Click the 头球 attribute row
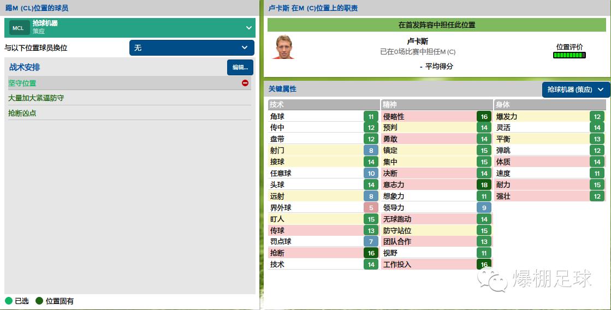This screenshot has height=310, width=611. click(x=323, y=184)
